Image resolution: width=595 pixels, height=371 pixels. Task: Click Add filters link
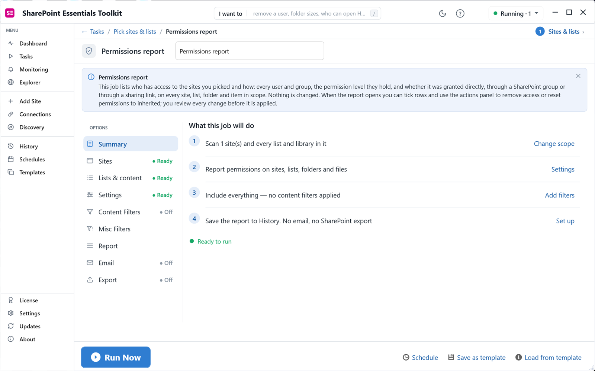pyautogui.click(x=560, y=195)
